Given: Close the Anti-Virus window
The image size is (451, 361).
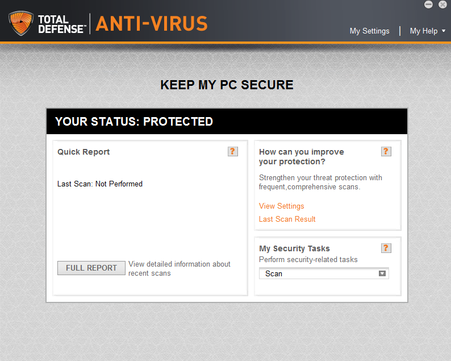Looking at the screenshot, I should [442, 5].
